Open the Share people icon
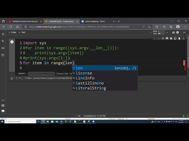This screenshot has height=141, width=189. [173, 32]
